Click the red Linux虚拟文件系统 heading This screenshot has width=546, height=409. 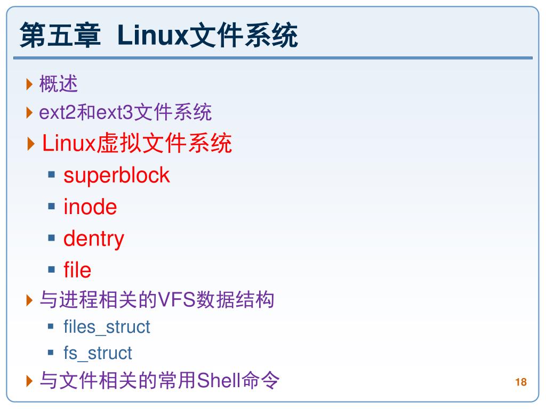137,143
